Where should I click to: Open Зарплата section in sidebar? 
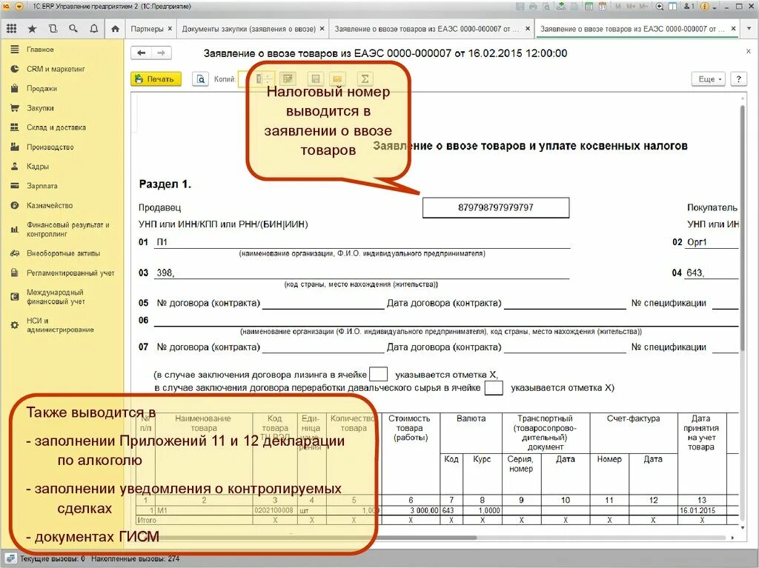(42, 186)
